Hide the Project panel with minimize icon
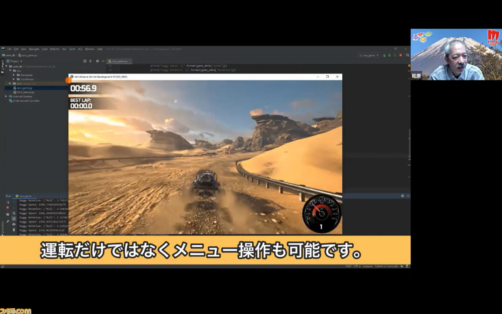The width and height of the screenshot is (502, 314). [x=103, y=61]
